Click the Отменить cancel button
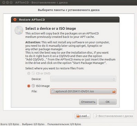 [x=88, y=102]
